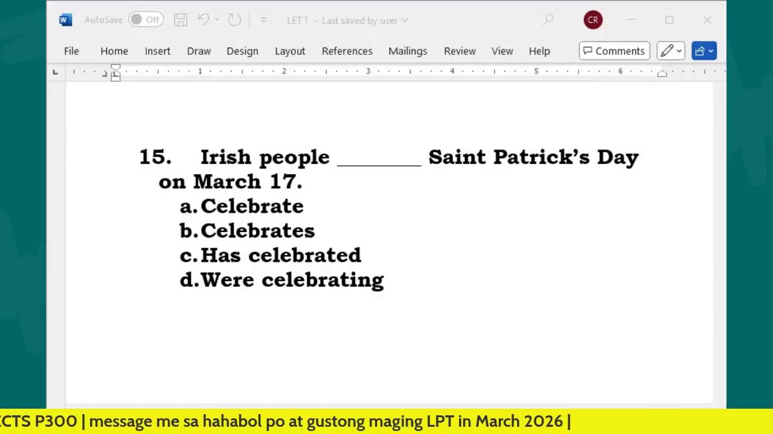Switch to the Insert tab
The image size is (773, 434).
[158, 51]
